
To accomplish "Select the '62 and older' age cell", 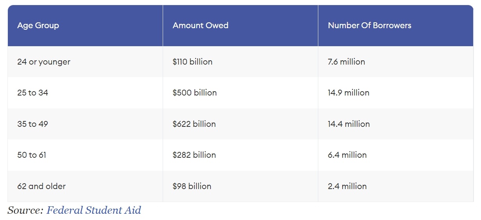I will (41, 186).
